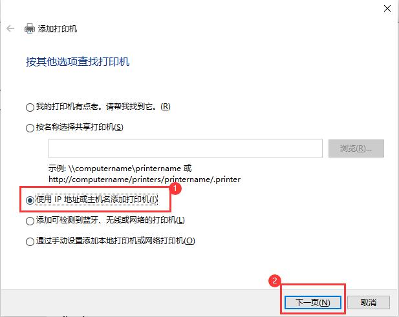Click the \\computername\printername example text

pyautogui.click(x=125, y=169)
